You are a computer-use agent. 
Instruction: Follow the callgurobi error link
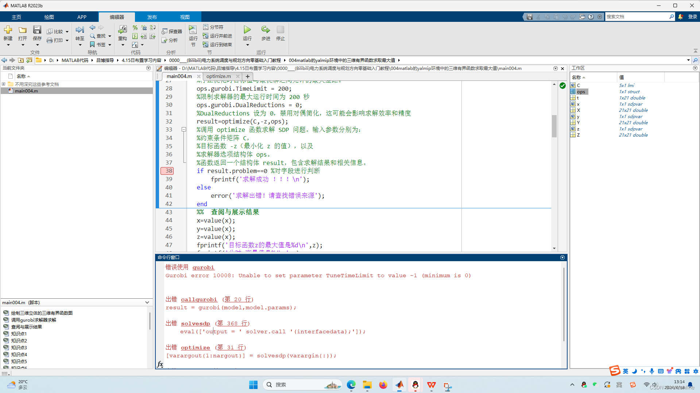(199, 299)
